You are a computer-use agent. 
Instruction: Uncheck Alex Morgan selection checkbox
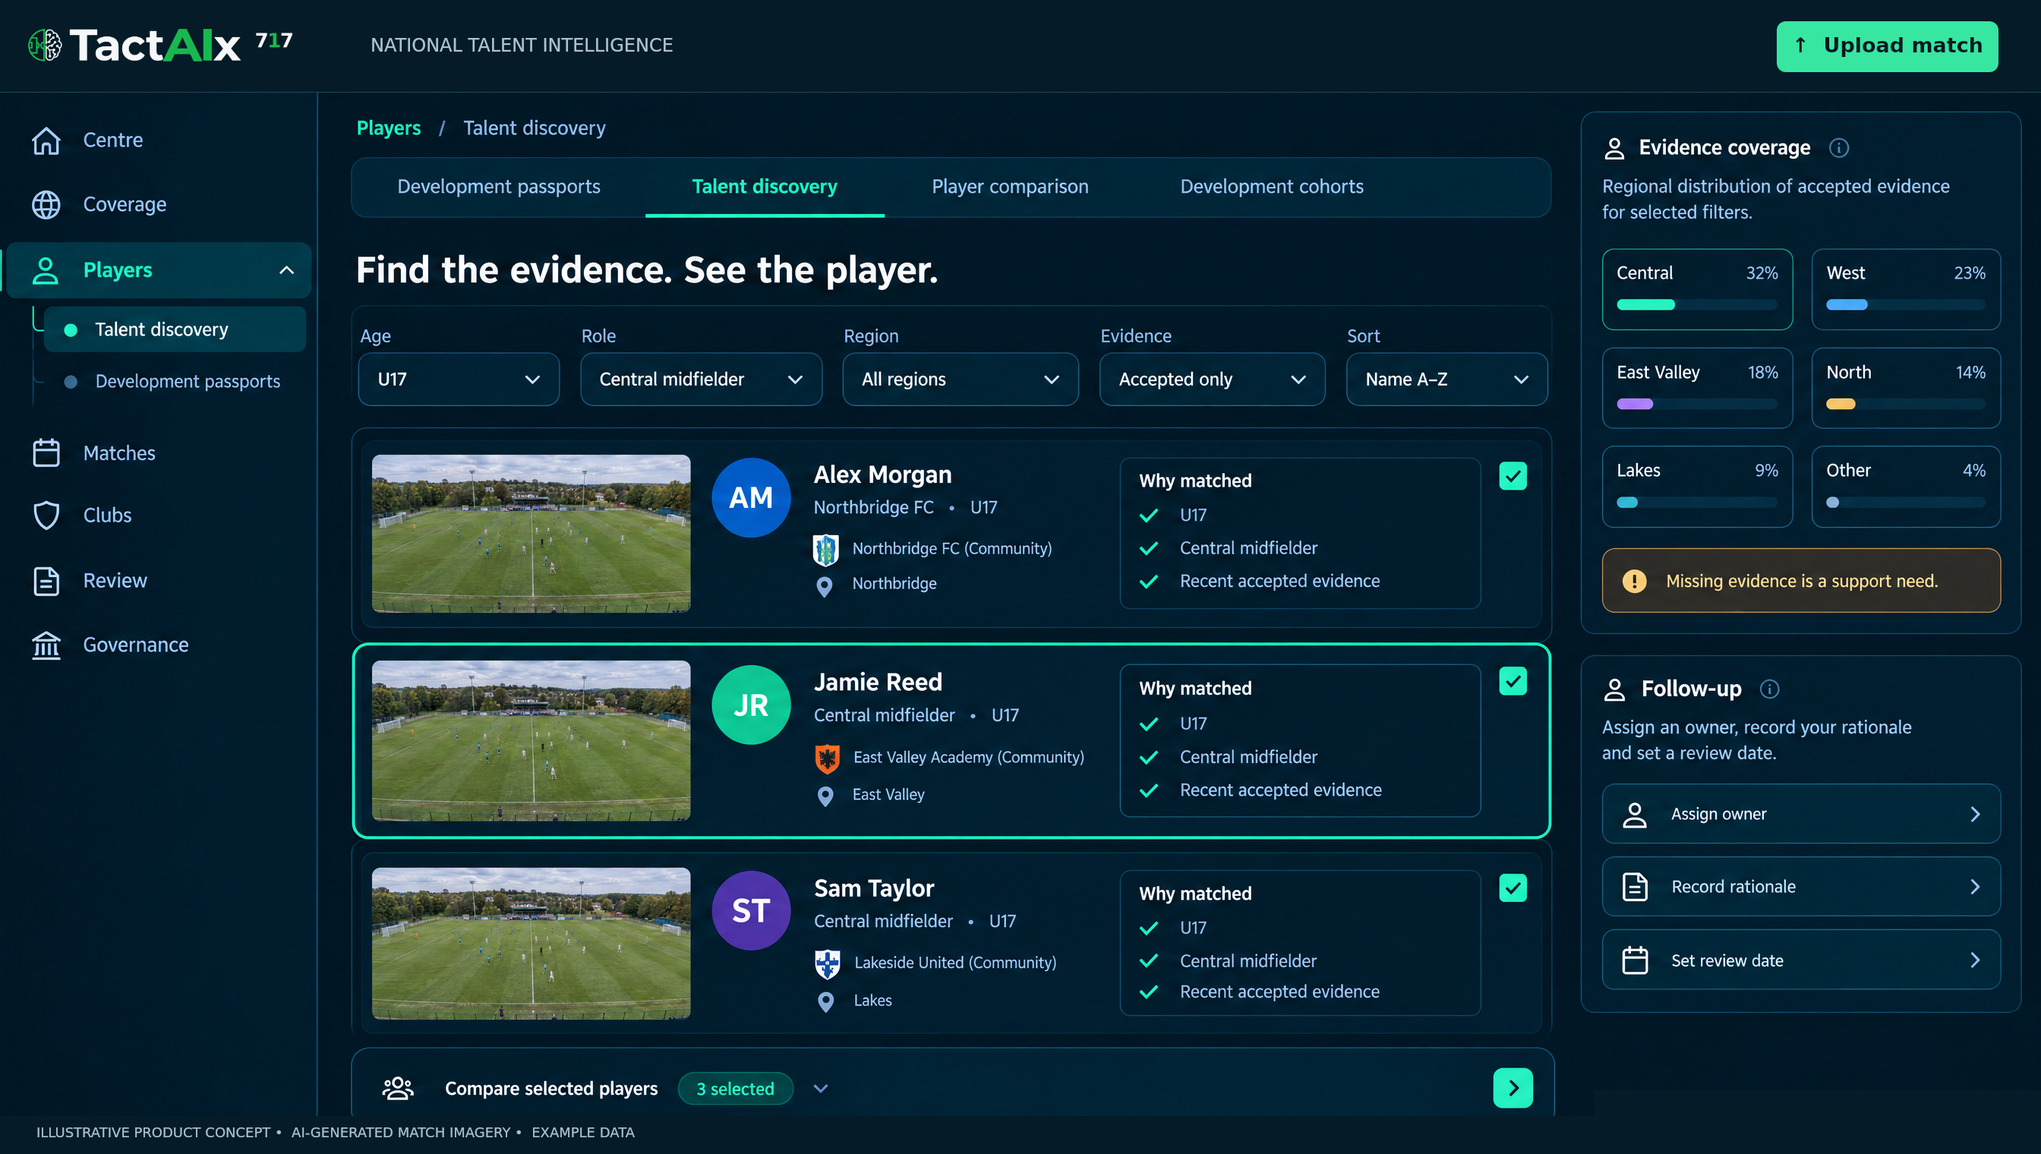(1513, 476)
